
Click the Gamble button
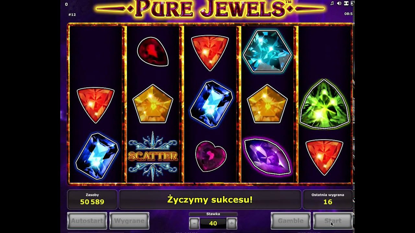click(x=291, y=221)
